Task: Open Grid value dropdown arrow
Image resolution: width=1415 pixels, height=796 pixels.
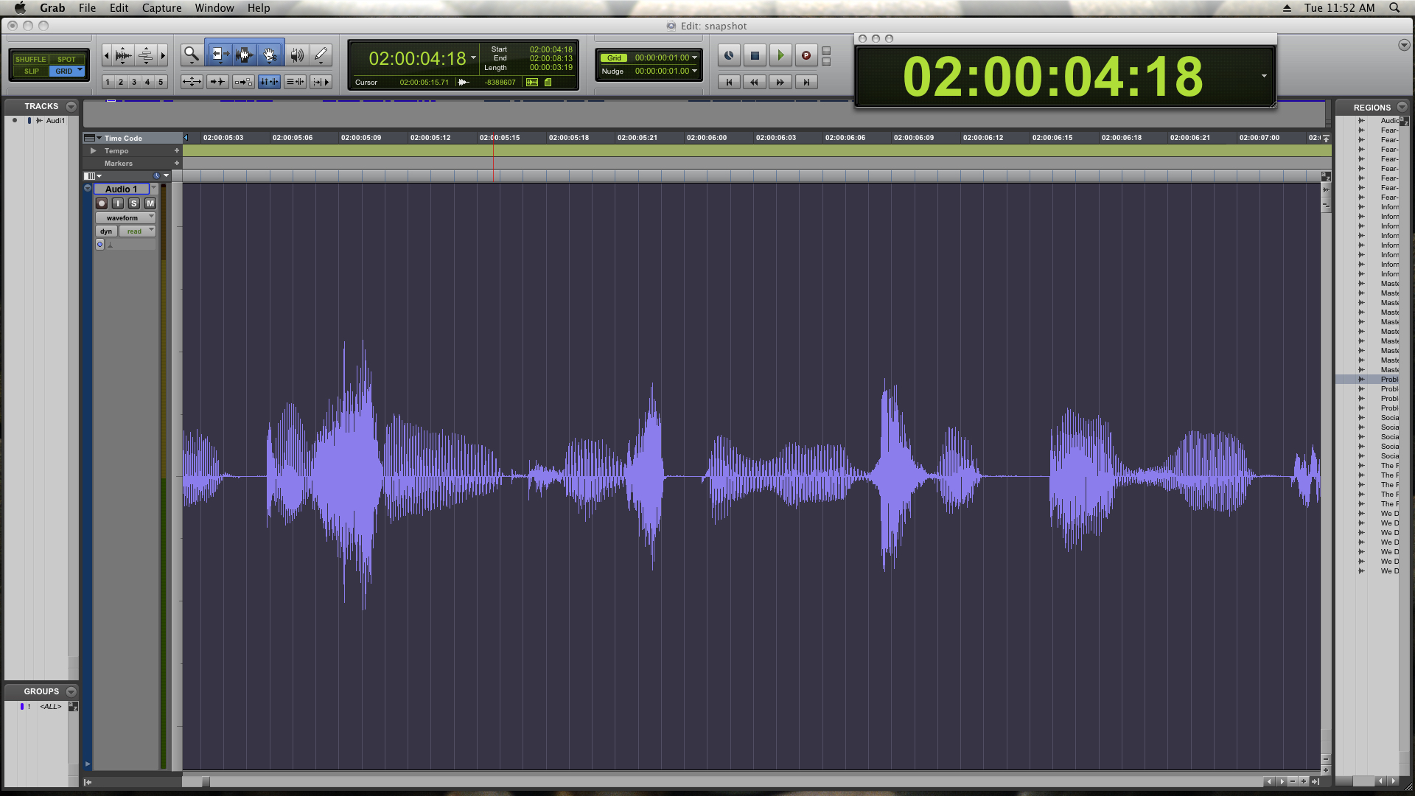Action: coord(694,57)
